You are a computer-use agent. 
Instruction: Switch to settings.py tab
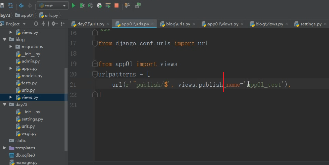308,24
